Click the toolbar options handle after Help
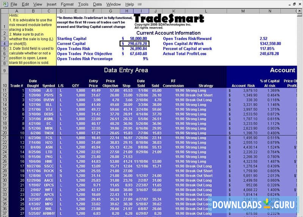 [139, 4]
